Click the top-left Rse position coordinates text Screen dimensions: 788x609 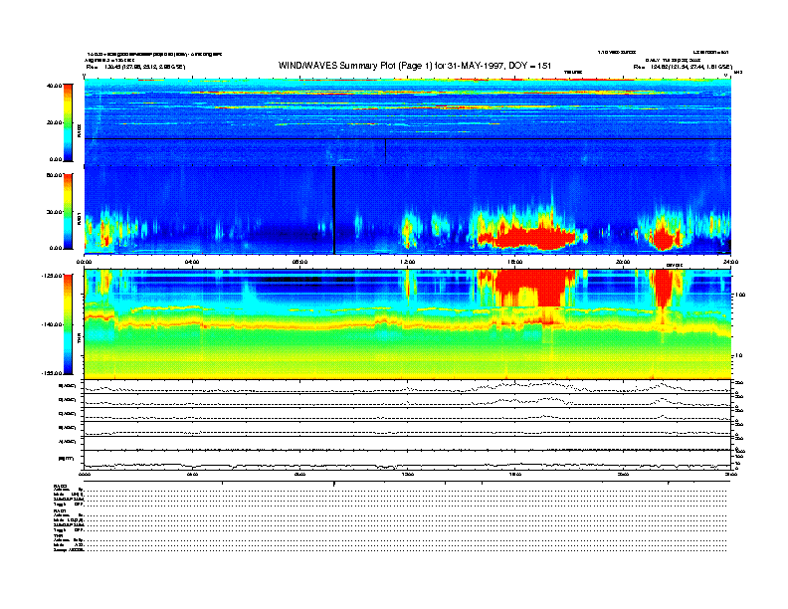(x=135, y=67)
